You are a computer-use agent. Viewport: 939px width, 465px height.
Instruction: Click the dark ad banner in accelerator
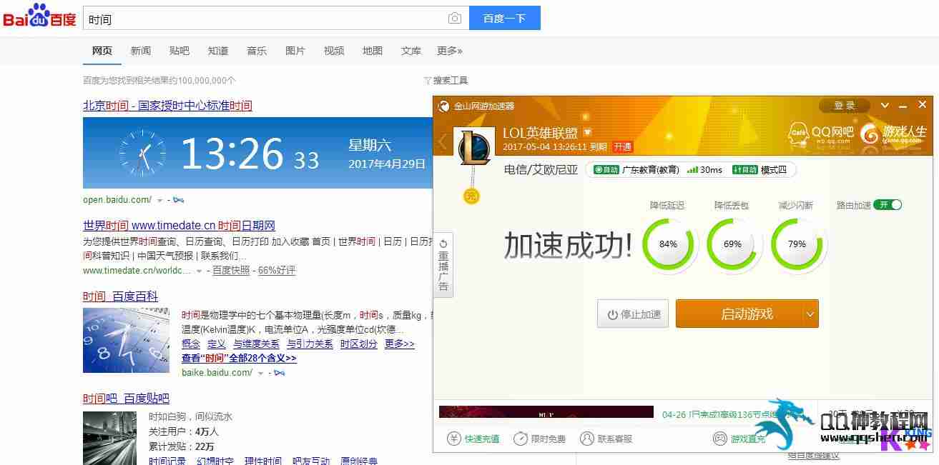[546, 412]
